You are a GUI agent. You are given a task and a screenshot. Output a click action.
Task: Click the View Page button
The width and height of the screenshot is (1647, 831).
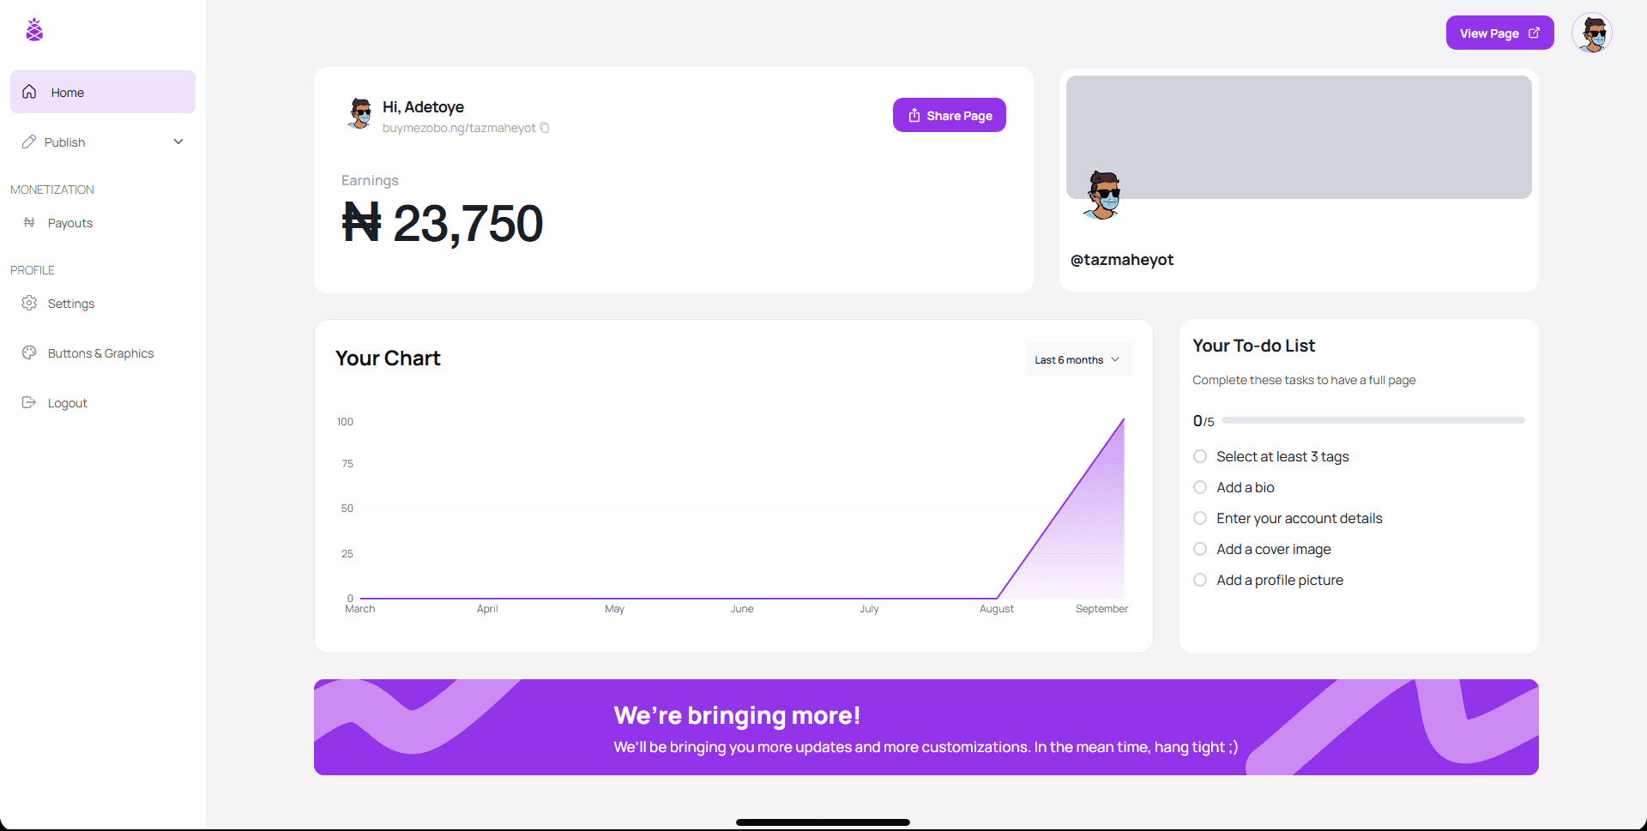[x=1499, y=33]
